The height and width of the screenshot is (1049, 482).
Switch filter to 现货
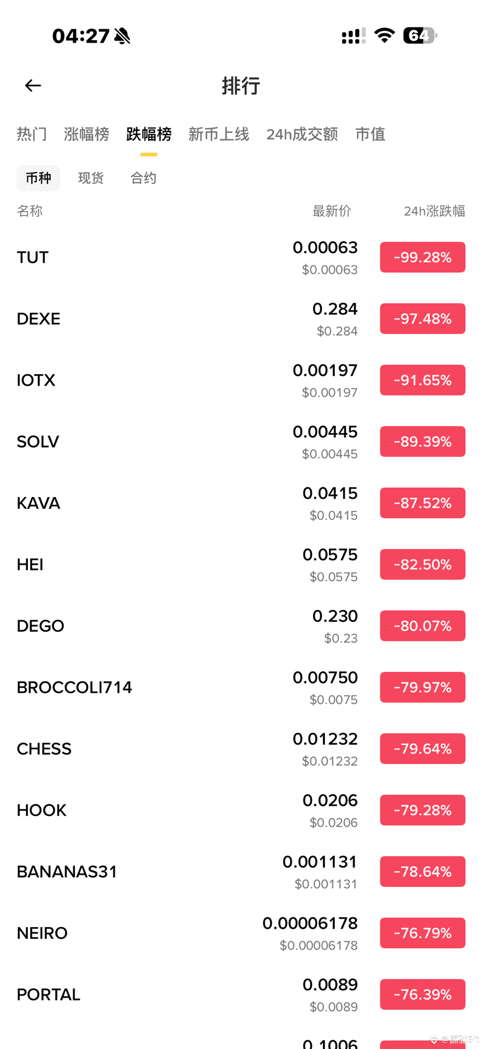click(91, 178)
